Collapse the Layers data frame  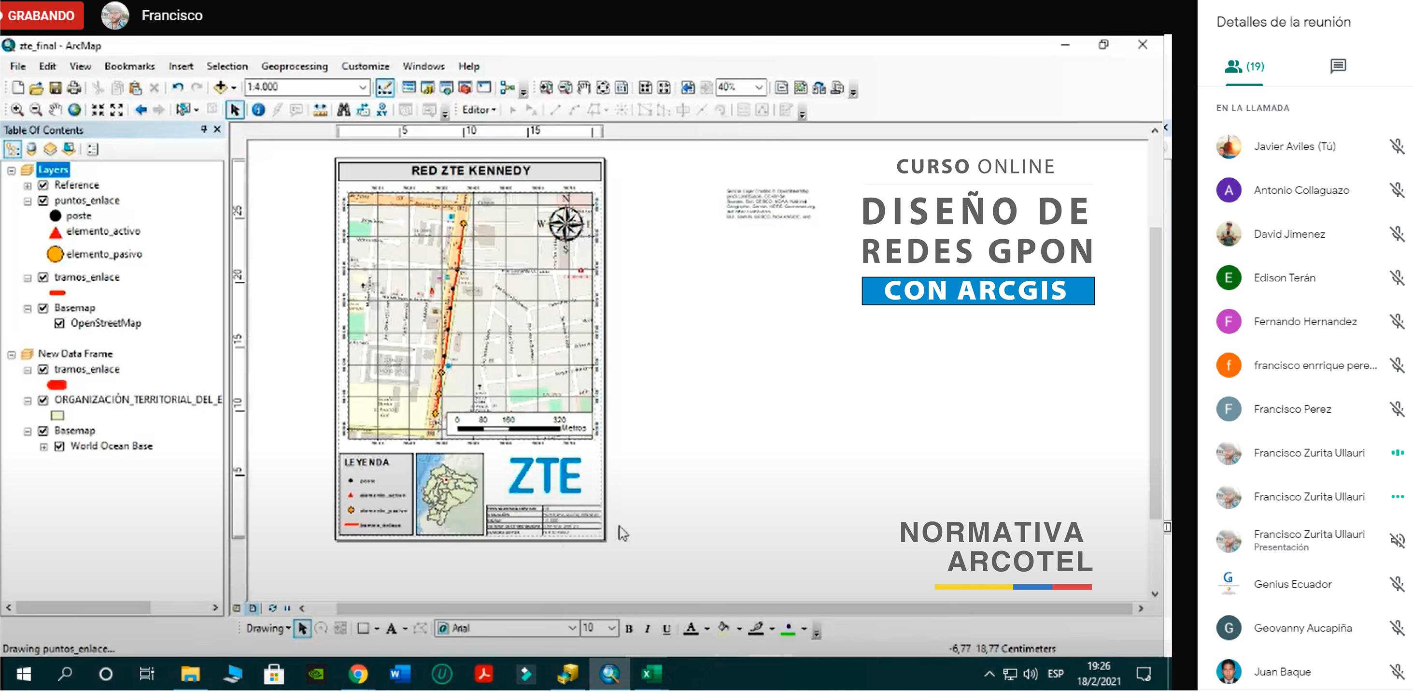pos(11,170)
